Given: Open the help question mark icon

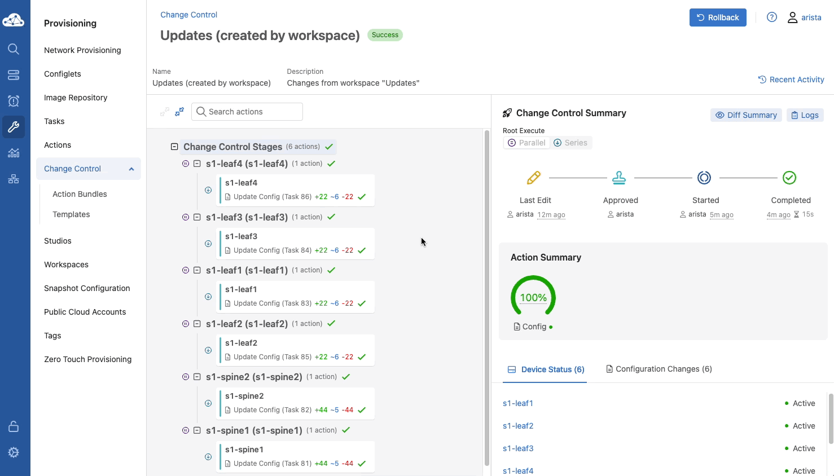Looking at the screenshot, I should [x=772, y=17].
